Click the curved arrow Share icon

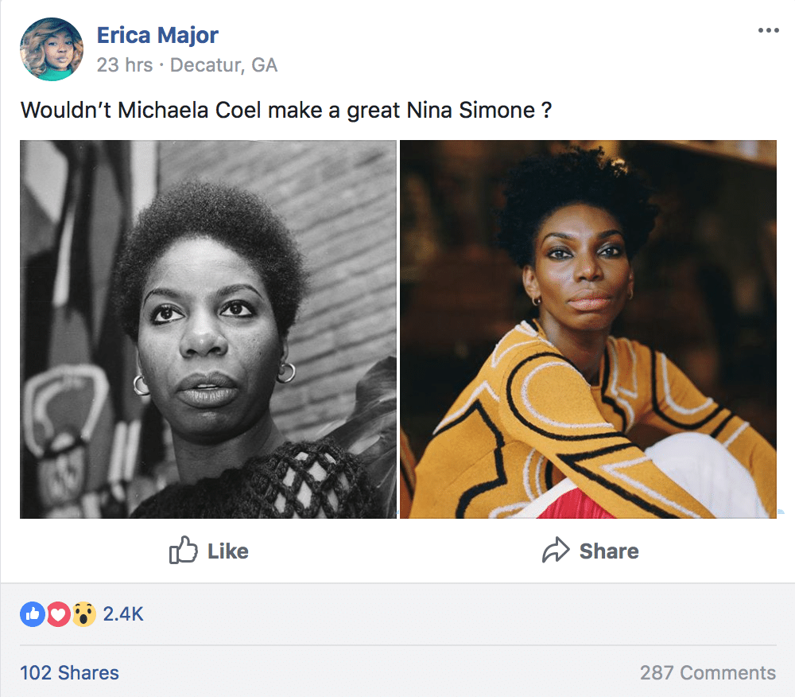pyautogui.click(x=556, y=551)
